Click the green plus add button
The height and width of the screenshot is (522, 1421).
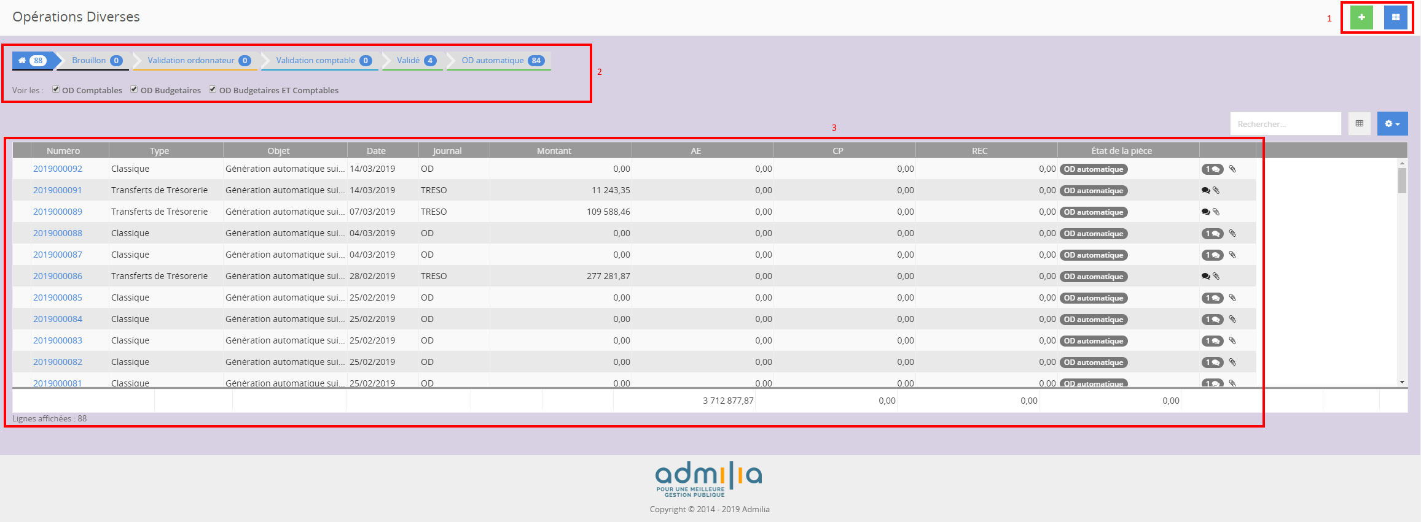coord(1361,17)
